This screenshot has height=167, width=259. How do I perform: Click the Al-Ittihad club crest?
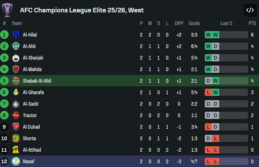[16, 150]
